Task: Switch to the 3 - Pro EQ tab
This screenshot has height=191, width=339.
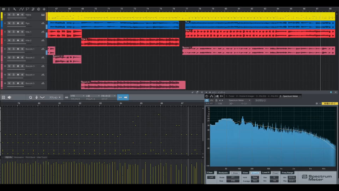Action: [261, 96]
